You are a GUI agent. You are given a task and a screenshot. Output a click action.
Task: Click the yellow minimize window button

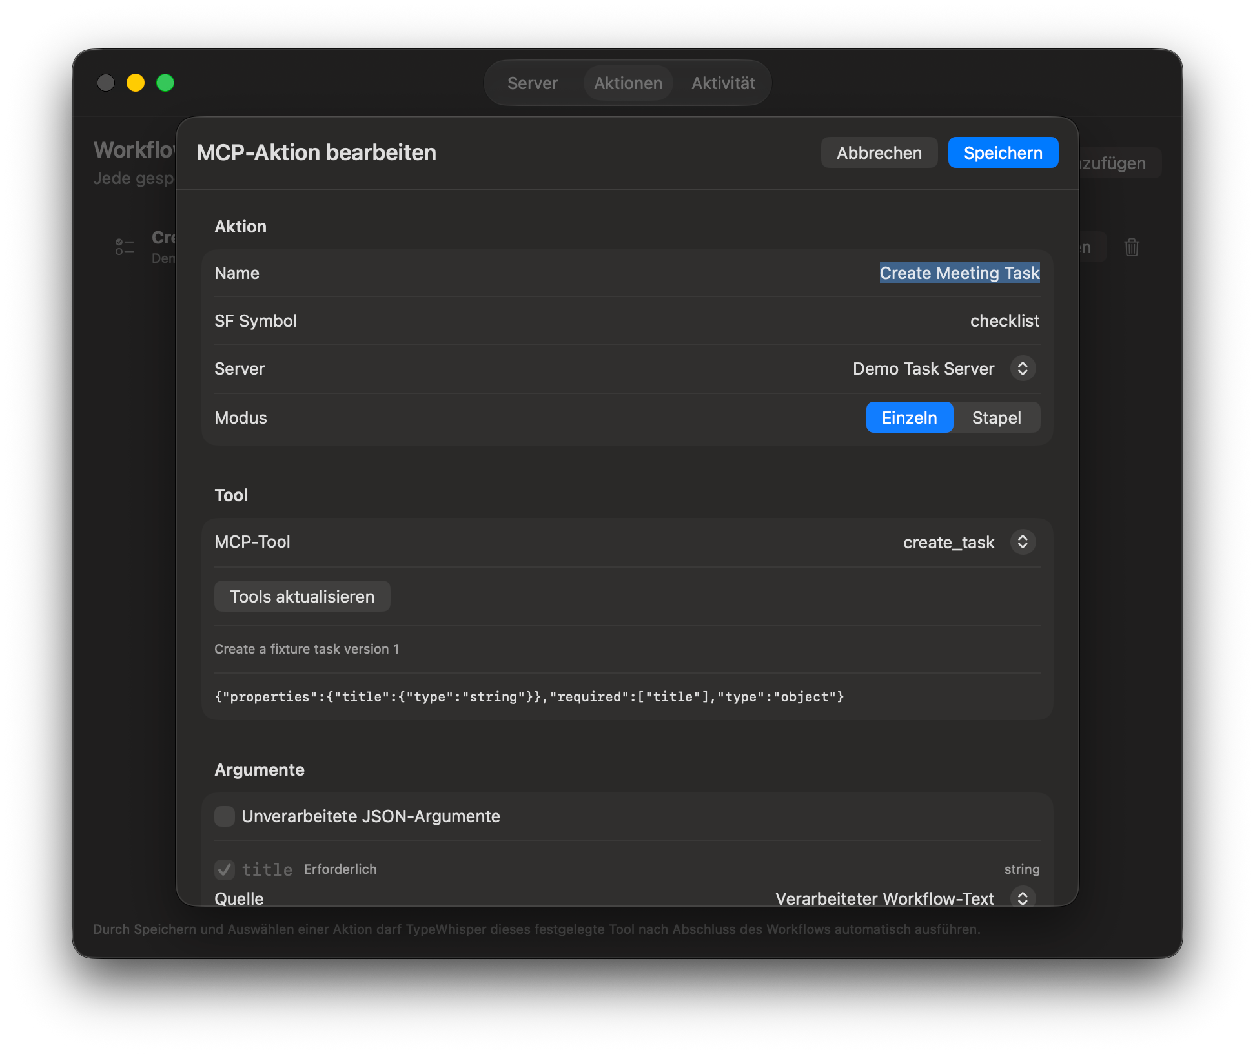pos(136,83)
